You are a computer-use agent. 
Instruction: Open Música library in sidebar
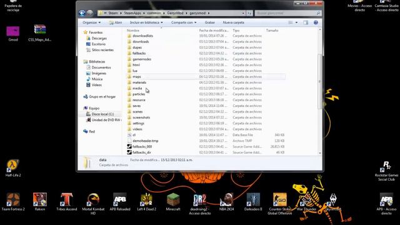(97, 79)
